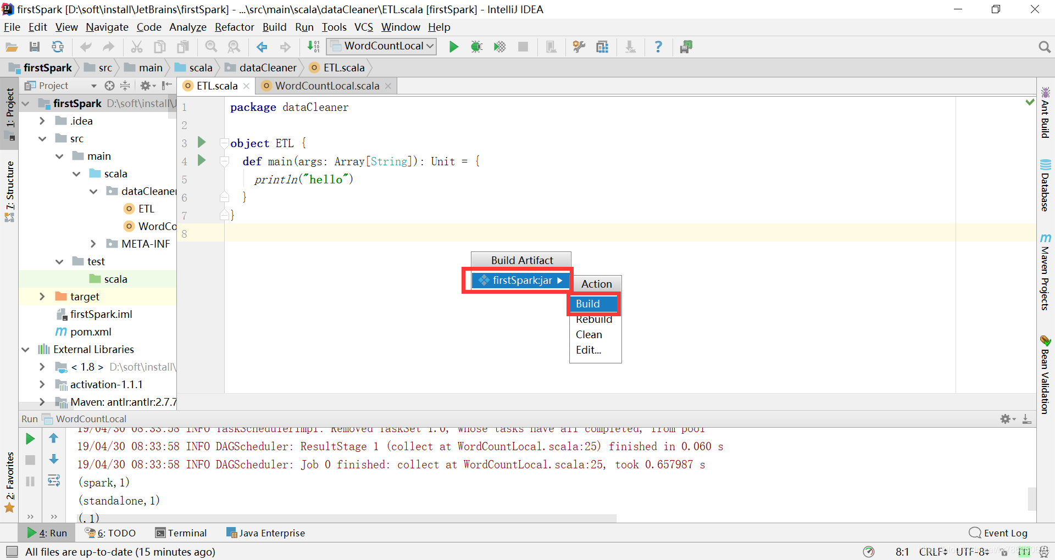Click the UTF-8 encoding status entry

(x=972, y=552)
